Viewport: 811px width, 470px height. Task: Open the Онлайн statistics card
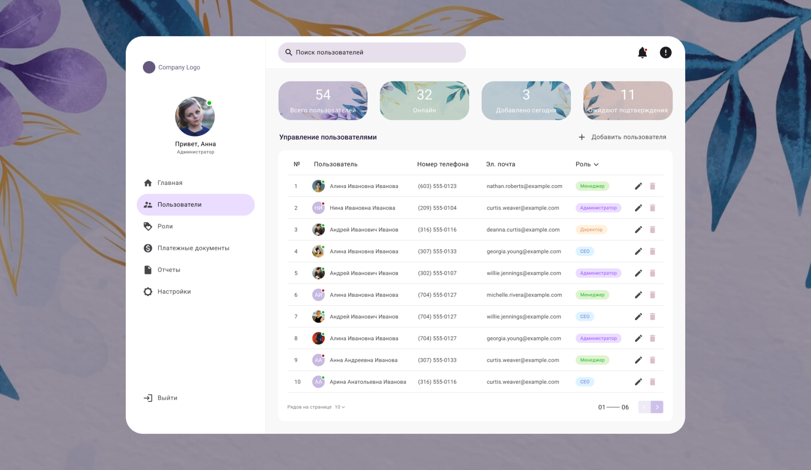click(x=424, y=100)
